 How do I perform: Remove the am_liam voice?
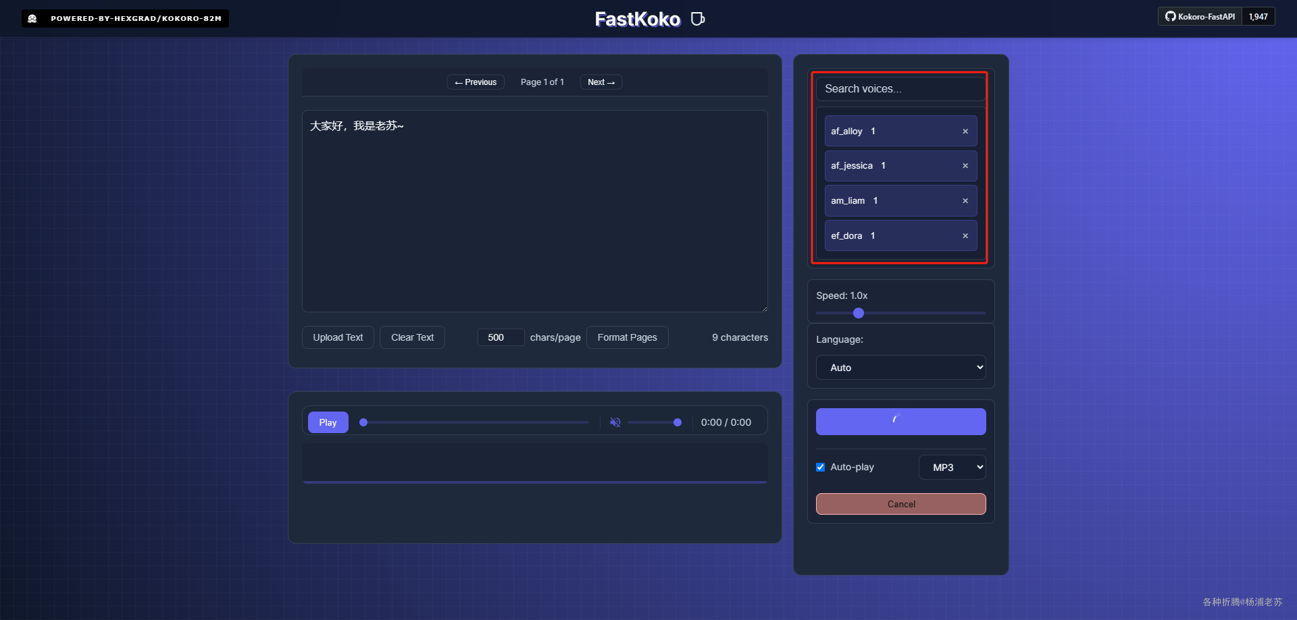pyautogui.click(x=965, y=201)
